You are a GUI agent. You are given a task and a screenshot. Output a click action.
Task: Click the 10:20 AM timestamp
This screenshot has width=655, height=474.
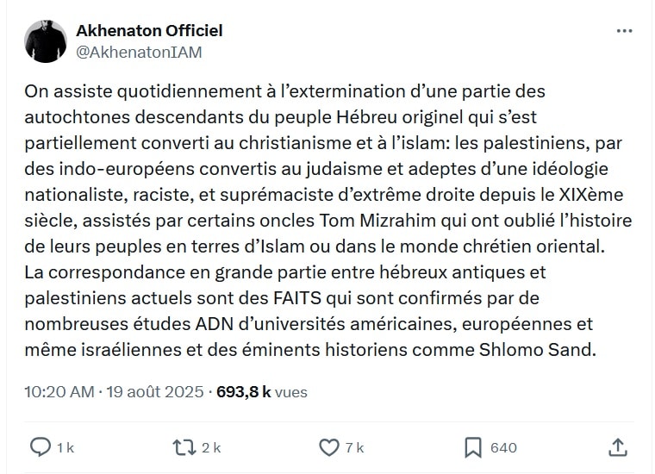pyautogui.click(x=59, y=391)
